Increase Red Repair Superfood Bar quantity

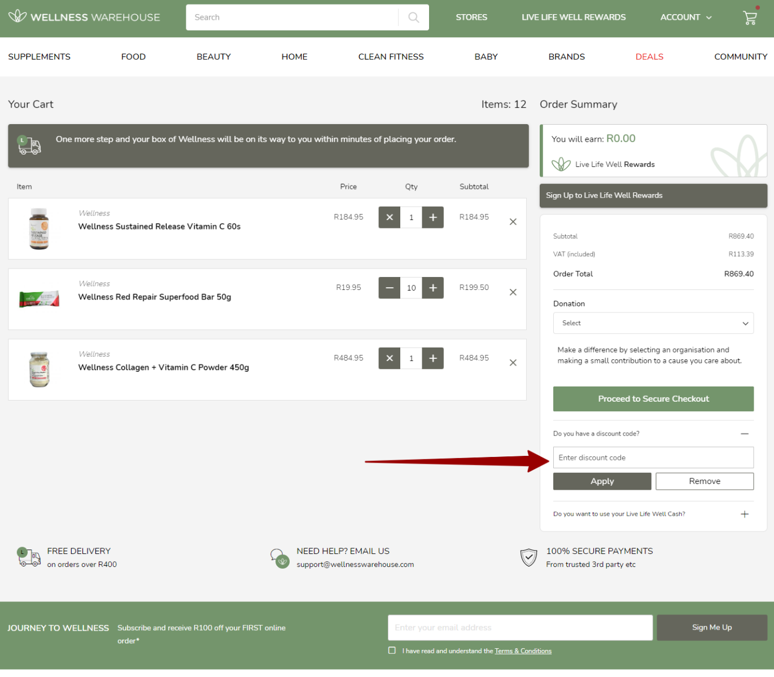click(433, 288)
